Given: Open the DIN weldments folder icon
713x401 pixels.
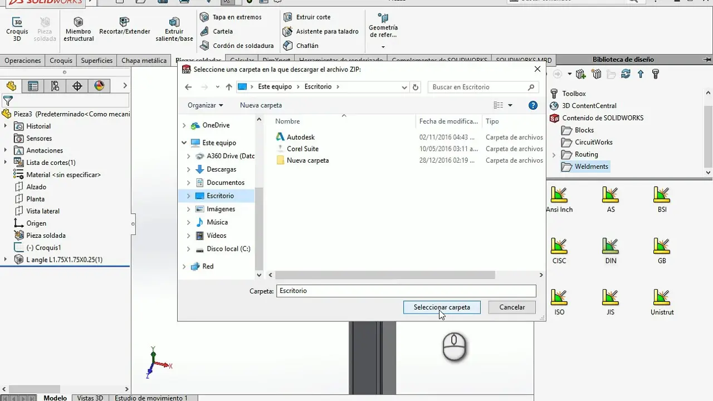Looking at the screenshot, I should coord(611,246).
